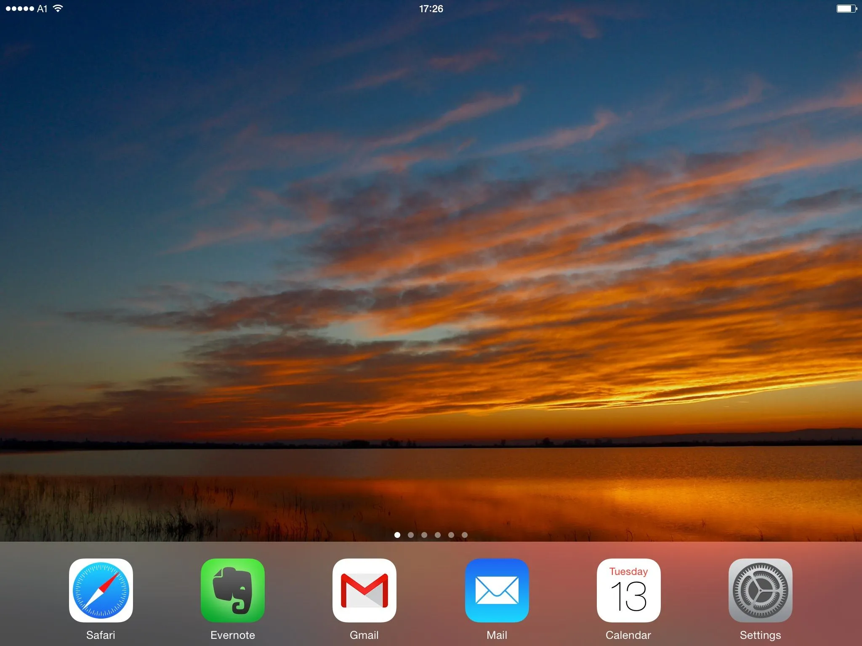862x646 pixels.
Task: Tap the Safari label text
Action: point(101,635)
